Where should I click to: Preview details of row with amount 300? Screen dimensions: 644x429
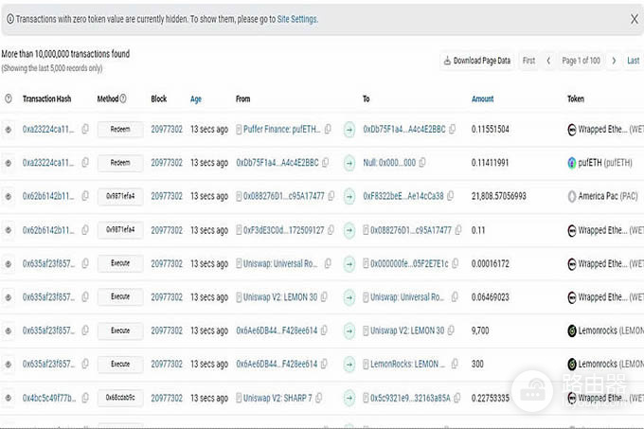pyautogui.click(x=9, y=365)
